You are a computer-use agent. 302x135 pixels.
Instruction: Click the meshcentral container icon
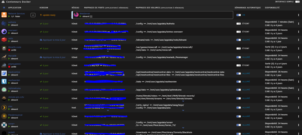pos(4,73)
